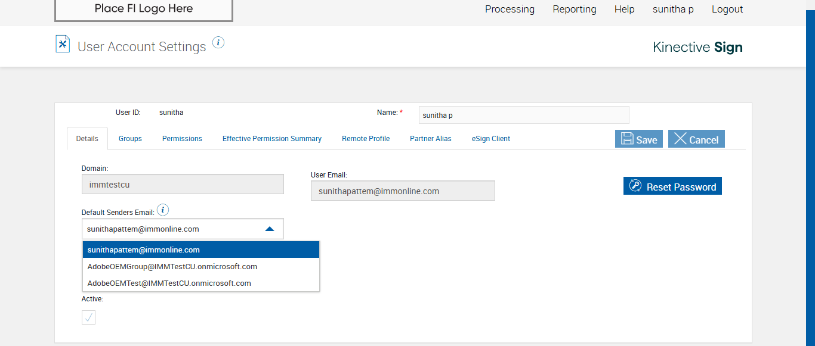The height and width of the screenshot is (346, 815).
Task: Choose AdobeOEMTest@IMMTestCU.onmicrosoft.com from list
Action: pyautogui.click(x=169, y=283)
